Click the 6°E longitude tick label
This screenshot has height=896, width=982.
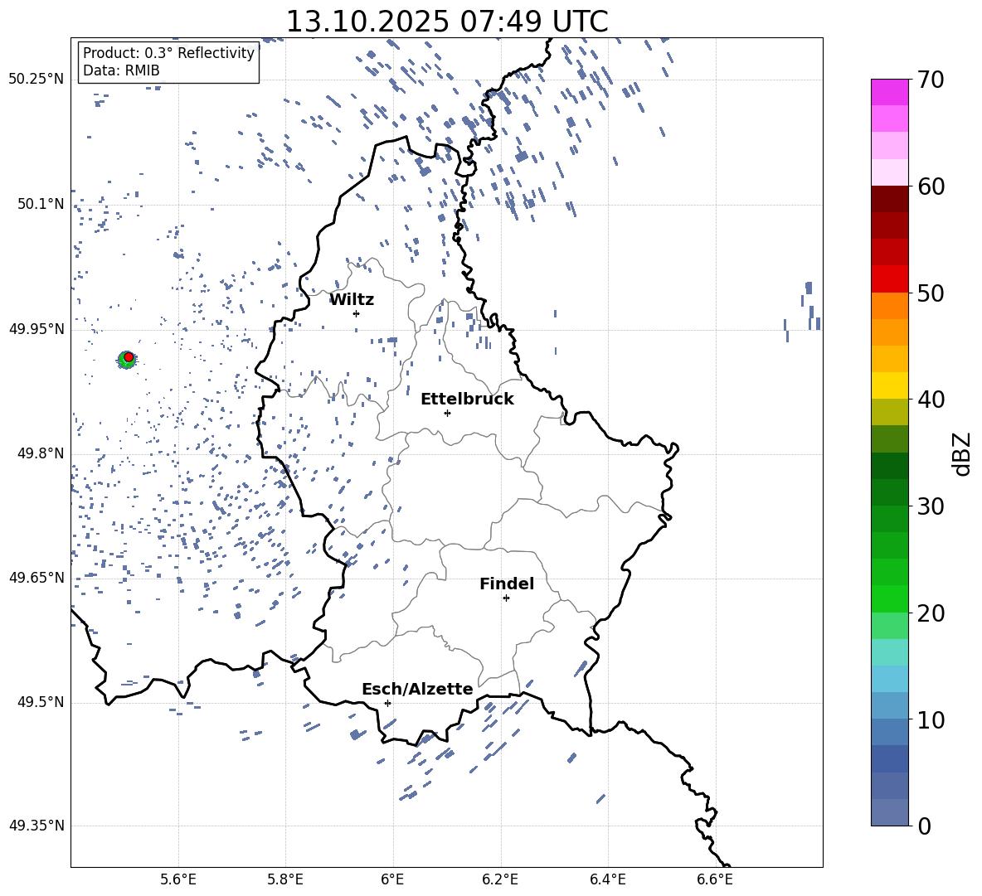[393, 879]
